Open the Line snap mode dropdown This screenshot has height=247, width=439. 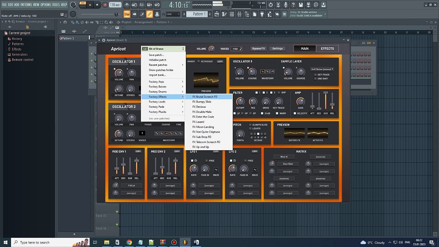click(x=173, y=14)
